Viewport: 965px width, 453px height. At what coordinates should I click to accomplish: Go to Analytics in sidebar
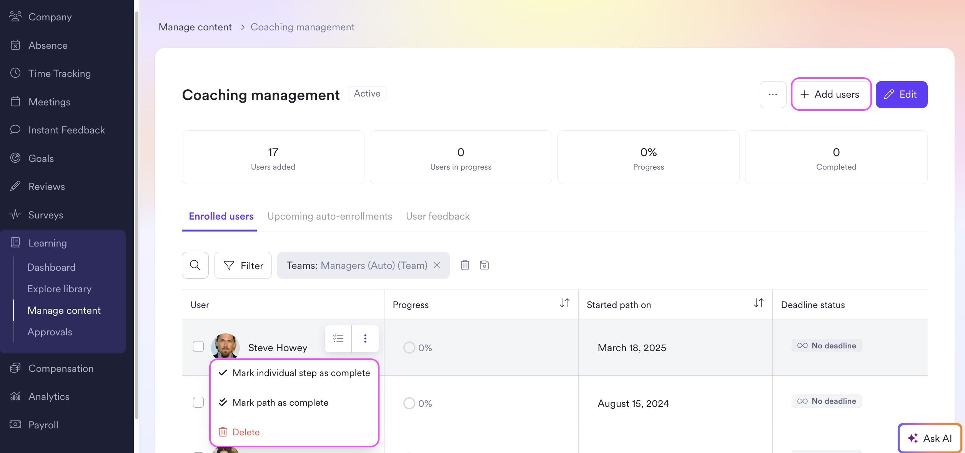(49, 396)
